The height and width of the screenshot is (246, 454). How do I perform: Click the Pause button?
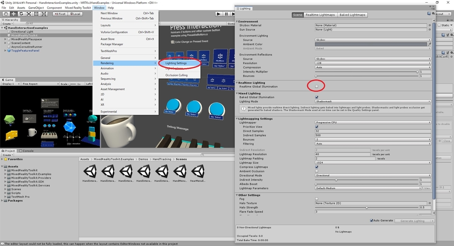(227, 14)
